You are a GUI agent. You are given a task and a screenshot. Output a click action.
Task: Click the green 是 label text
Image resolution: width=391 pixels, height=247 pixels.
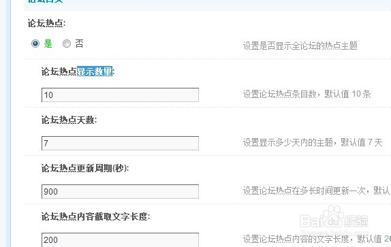coord(48,44)
